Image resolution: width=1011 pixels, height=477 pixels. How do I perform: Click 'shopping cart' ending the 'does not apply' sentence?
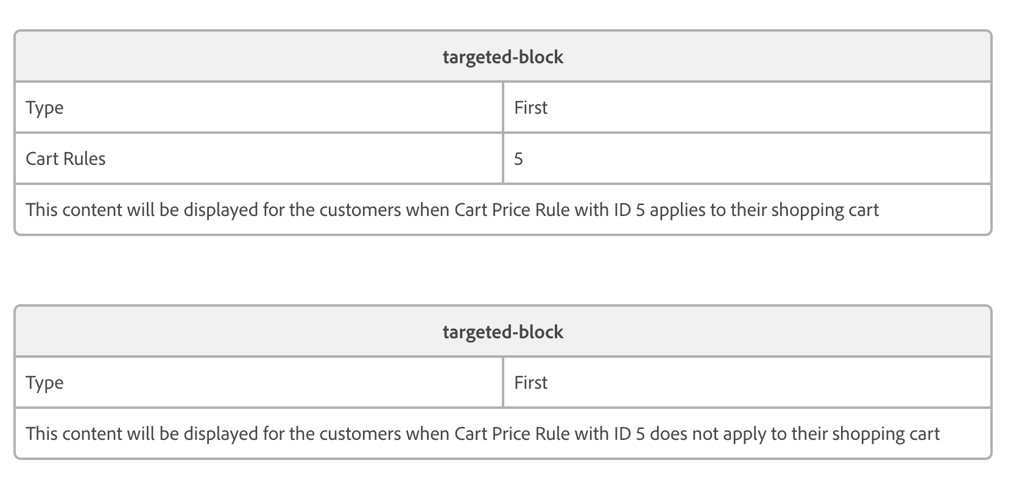[x=886, y=434]
